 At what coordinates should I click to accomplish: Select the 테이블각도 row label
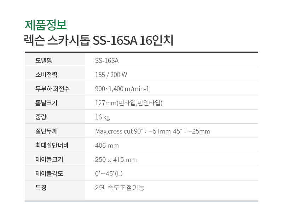[x=49, y=173]
